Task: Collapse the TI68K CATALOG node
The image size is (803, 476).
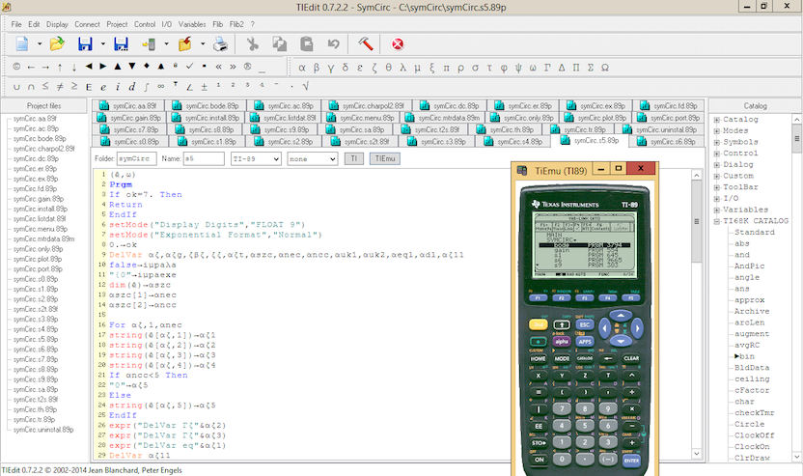Action: click(x=717, y=221)
